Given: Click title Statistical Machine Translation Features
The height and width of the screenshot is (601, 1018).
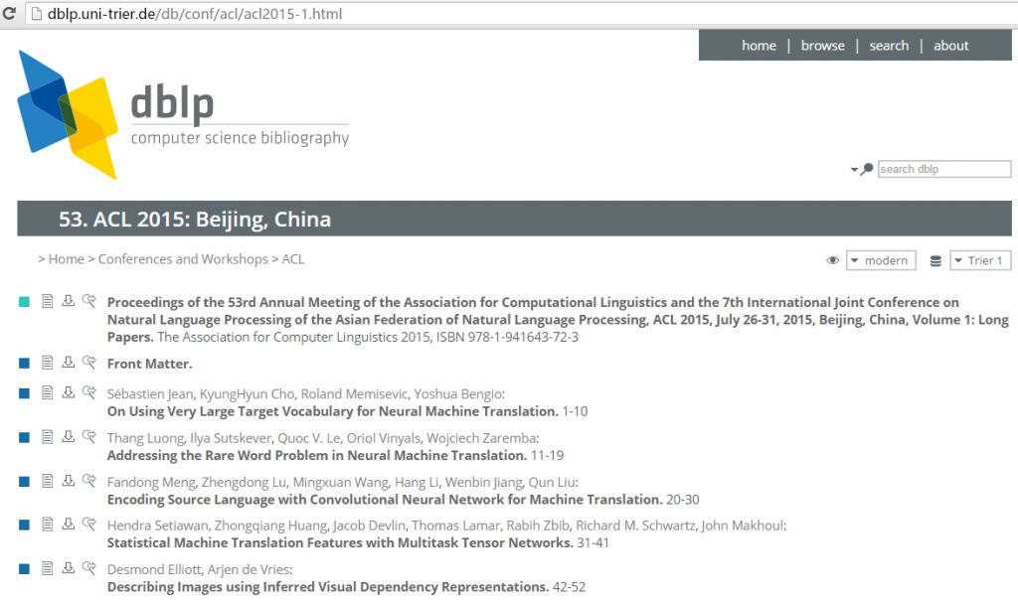Looking at the screenshot, I should [340, 543].
